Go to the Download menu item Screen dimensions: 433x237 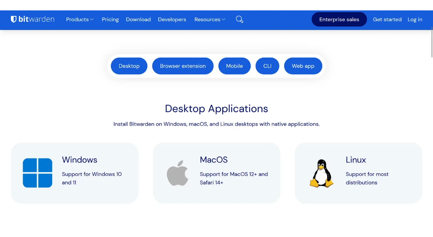pyautogui.click(x=138, y=20)
